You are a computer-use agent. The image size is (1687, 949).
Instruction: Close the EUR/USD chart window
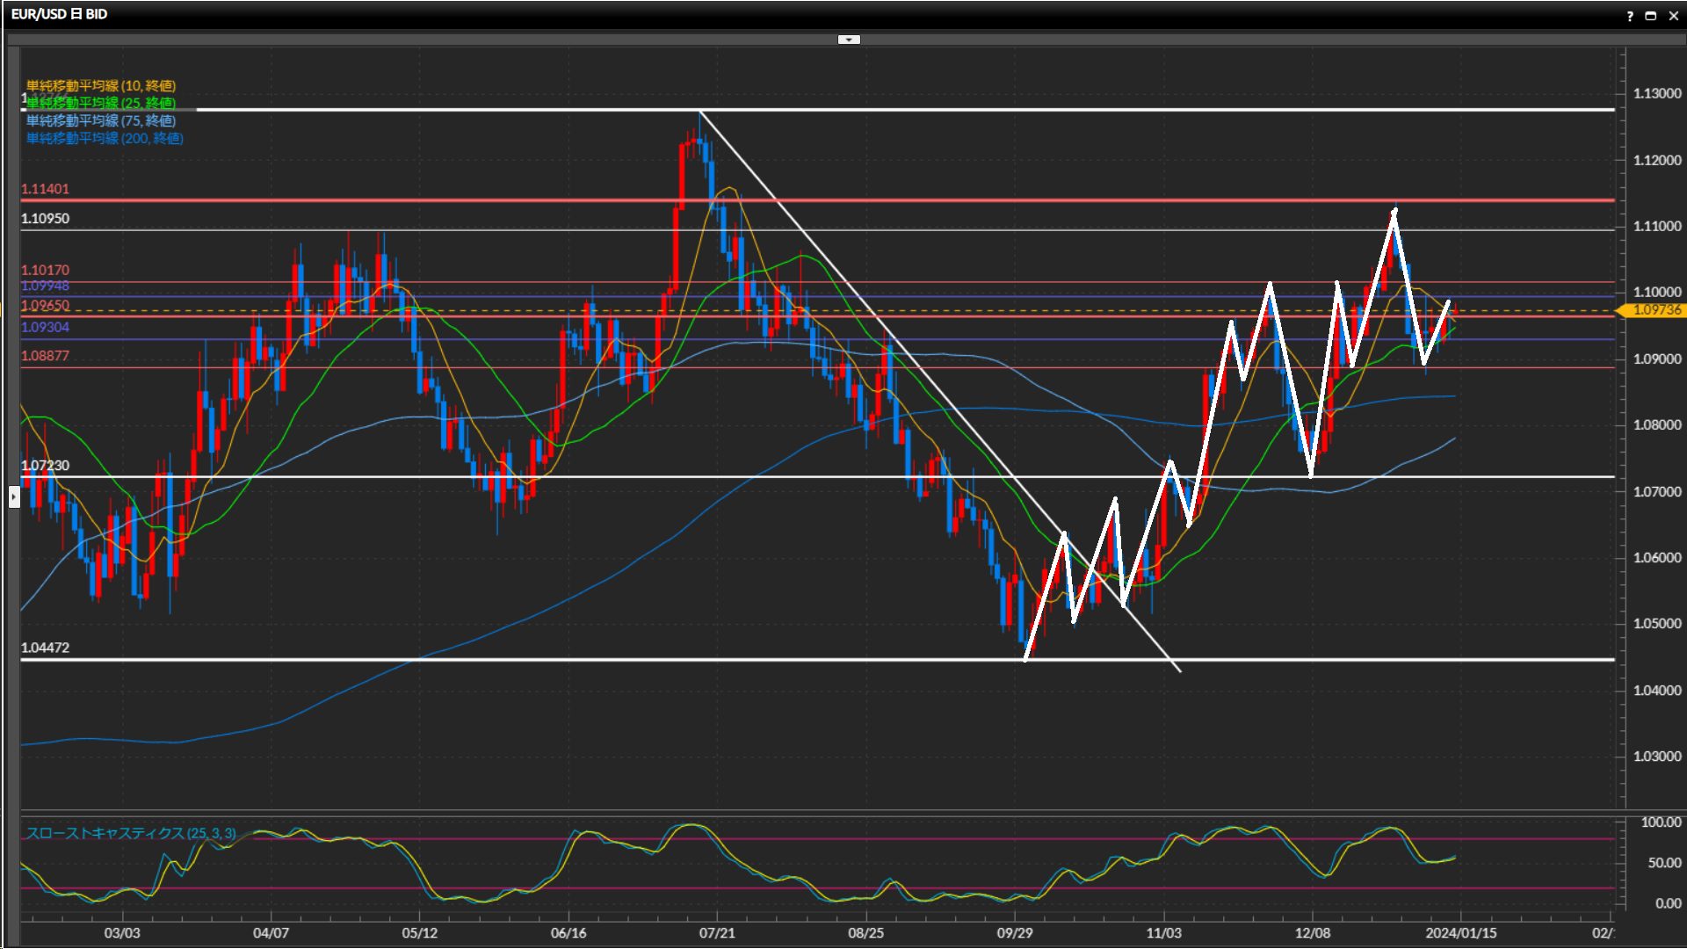1673,16
